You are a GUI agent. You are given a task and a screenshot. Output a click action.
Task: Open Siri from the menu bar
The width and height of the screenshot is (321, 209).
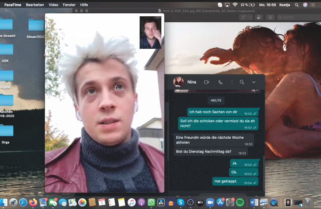pyautogui.click(x=305, y=5)
